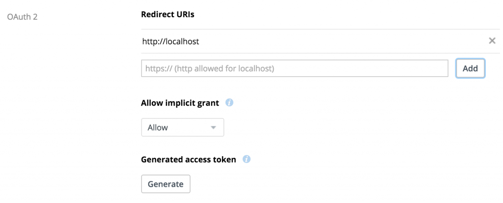Click the OAuth 2 section label

[22, 17]
